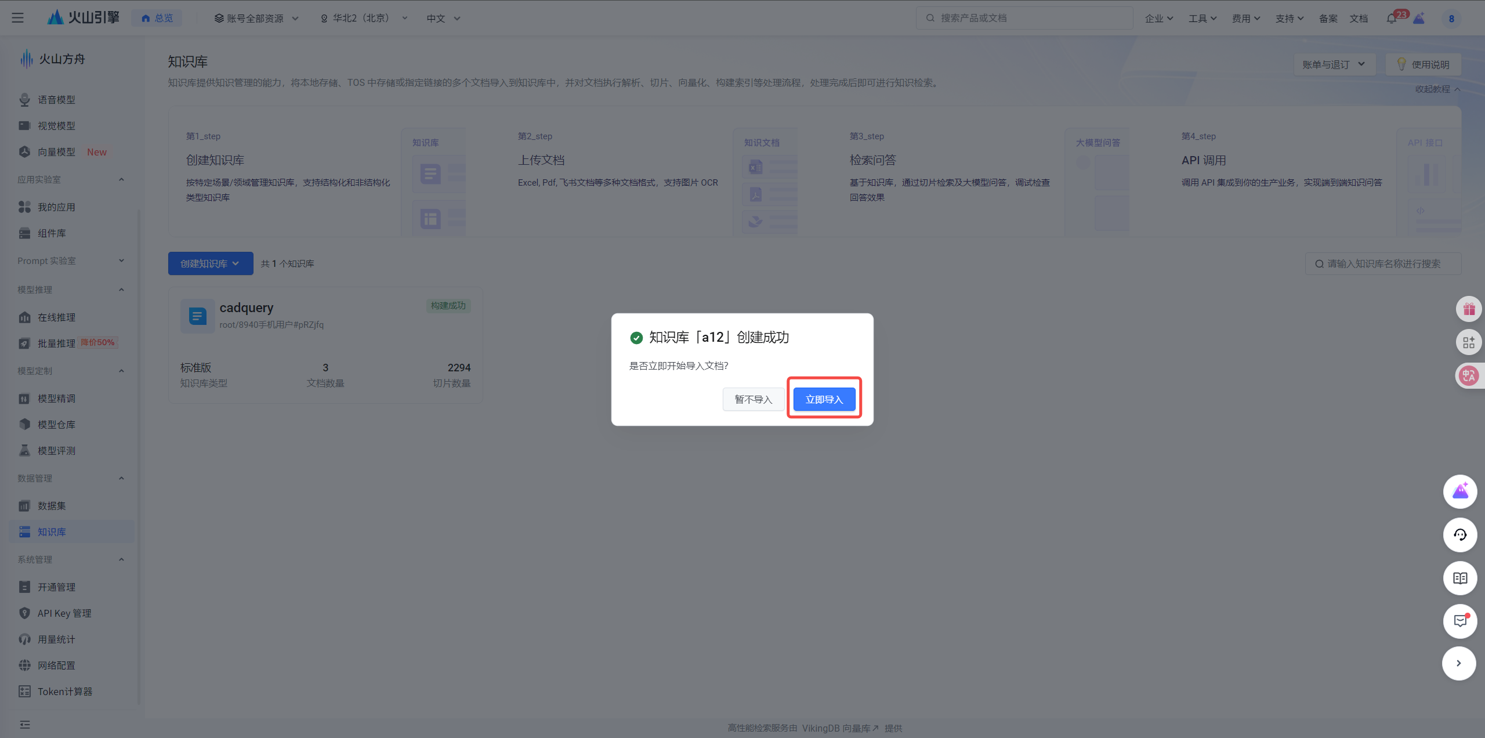This screenshot has height=738, width=1485.
Task: Click 暂不导入 button in dialog
Action: (x=753, y=399)
